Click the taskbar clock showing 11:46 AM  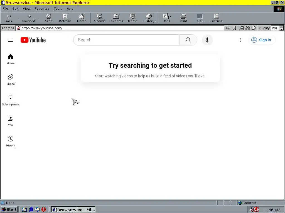click(x=271, y=210)
